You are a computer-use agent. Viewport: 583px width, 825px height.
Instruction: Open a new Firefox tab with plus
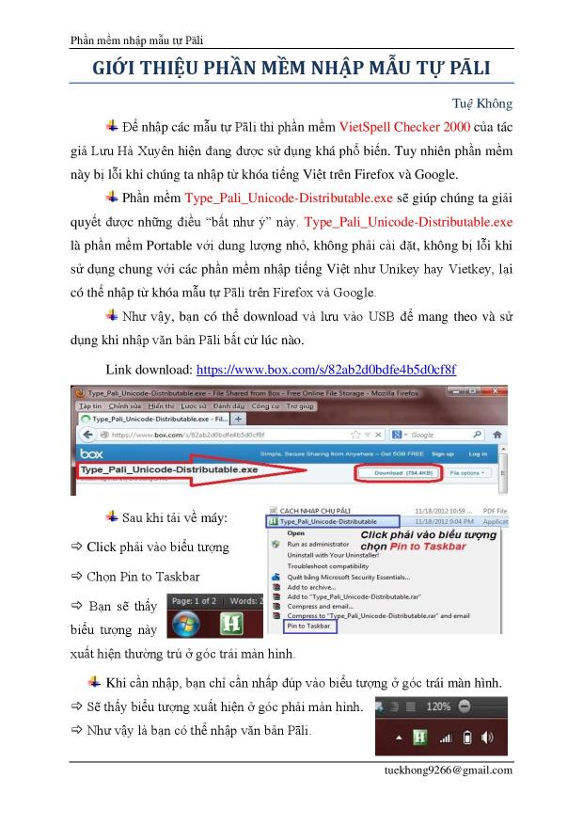(x=238, y=418)
